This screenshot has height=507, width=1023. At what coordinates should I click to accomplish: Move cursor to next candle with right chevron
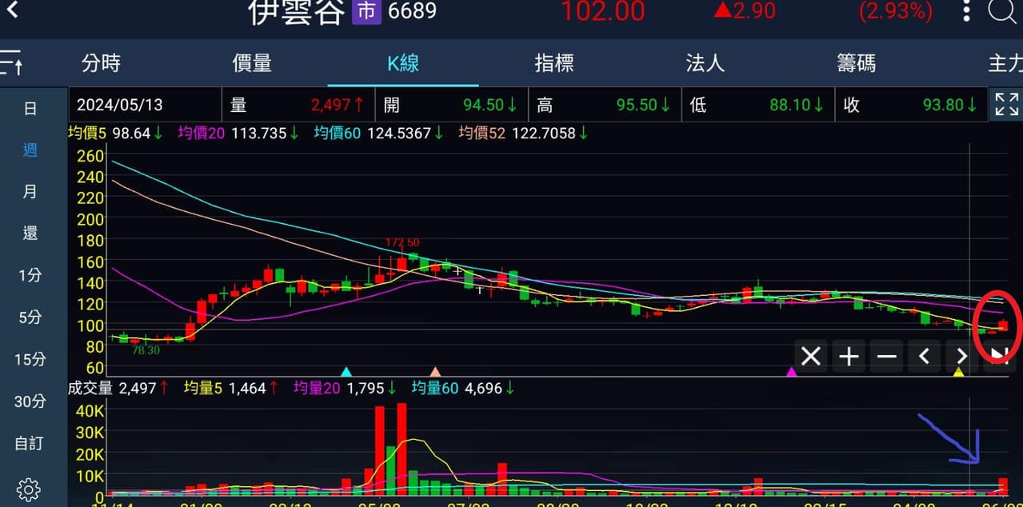(961, 356)
